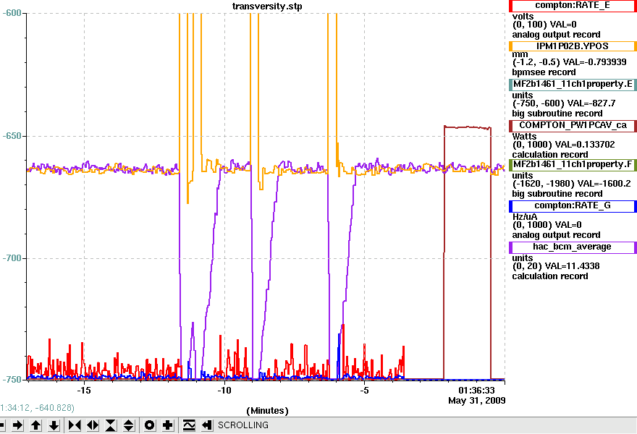Image resolution: width=637 pixels, height=434 pixels.
Task: Click the SCROLLING status text
Action: [x=243, y=425]
